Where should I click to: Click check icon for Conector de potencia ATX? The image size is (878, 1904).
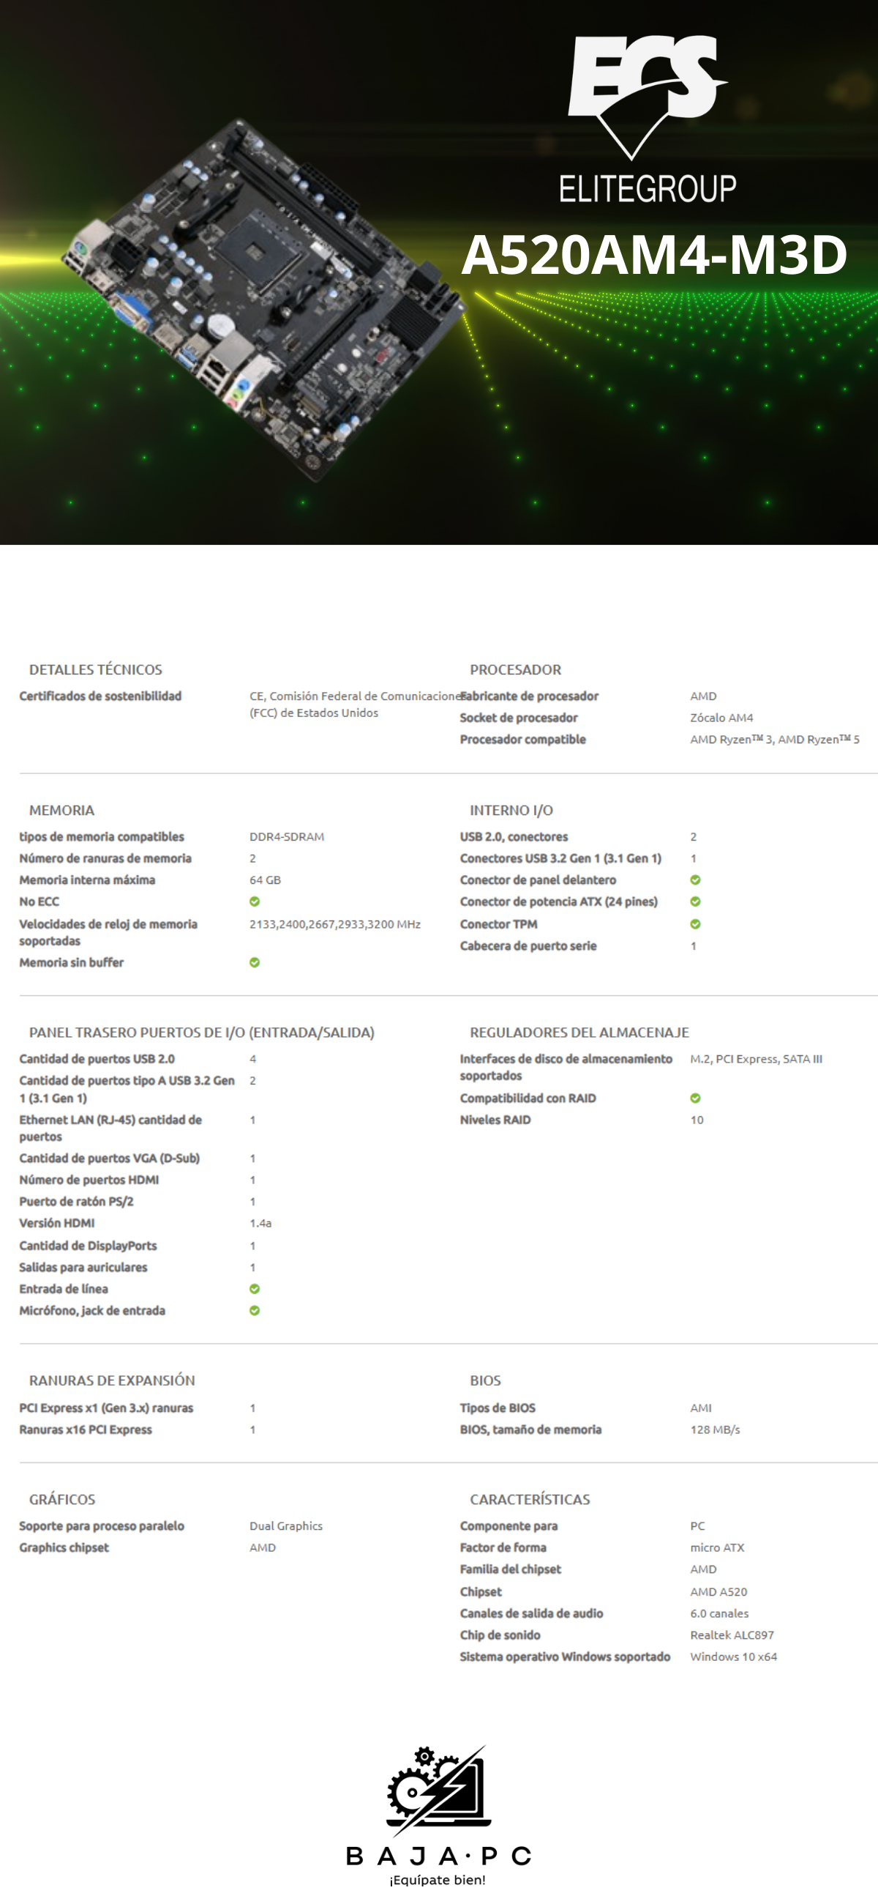pos(696,901)
